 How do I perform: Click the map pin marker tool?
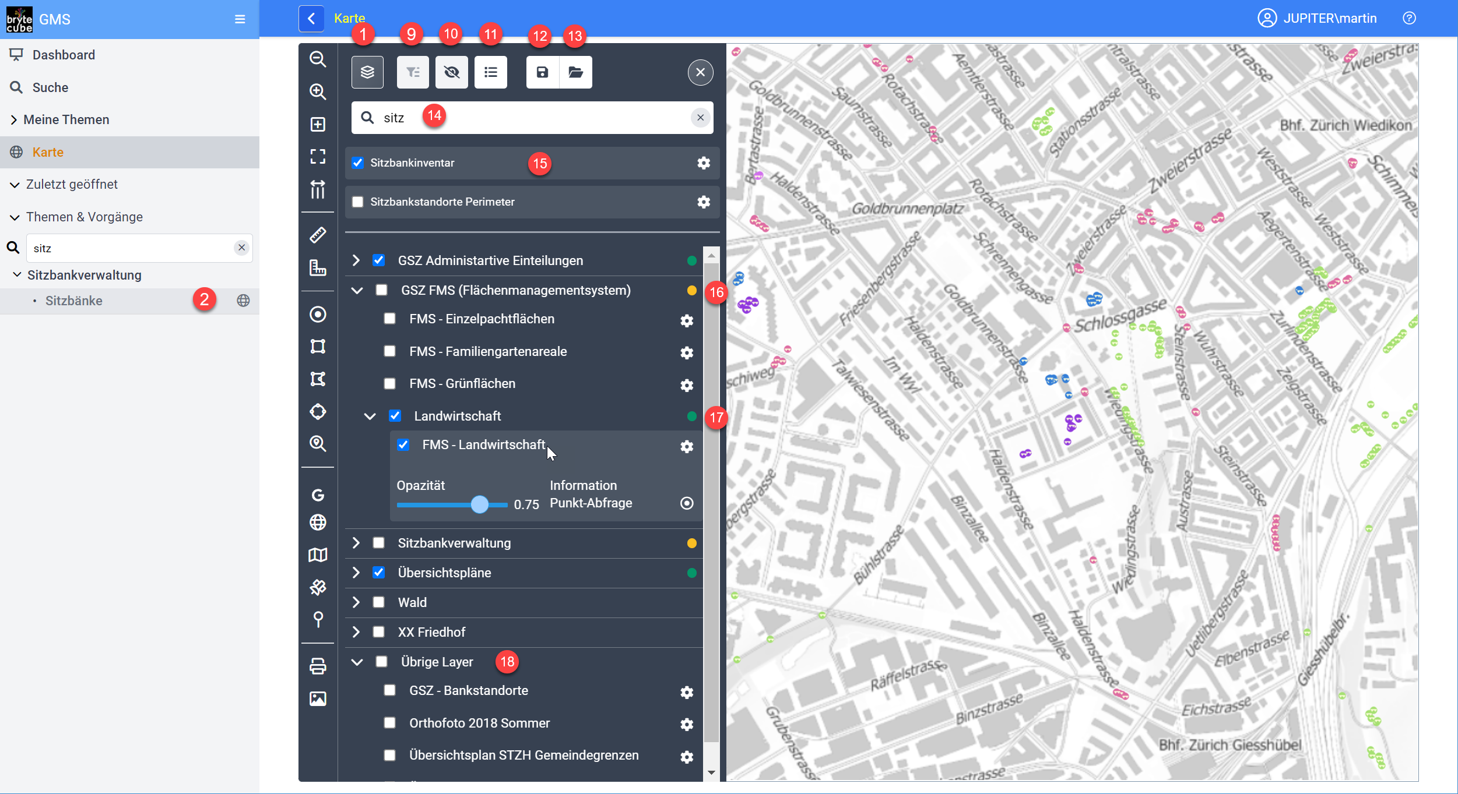click(x=318, y=619)
